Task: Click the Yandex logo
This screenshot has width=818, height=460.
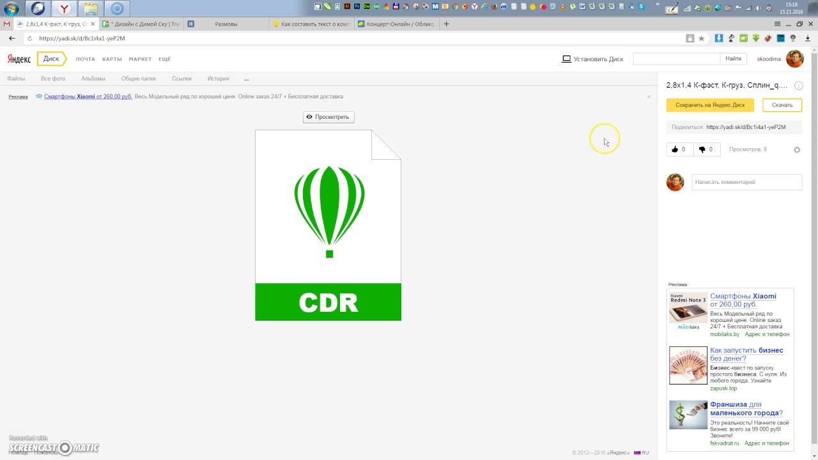Action: point(19,59)
